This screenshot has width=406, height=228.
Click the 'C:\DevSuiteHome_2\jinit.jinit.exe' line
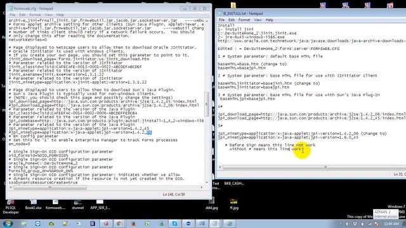pyautogui.click(x=257, y=34)
